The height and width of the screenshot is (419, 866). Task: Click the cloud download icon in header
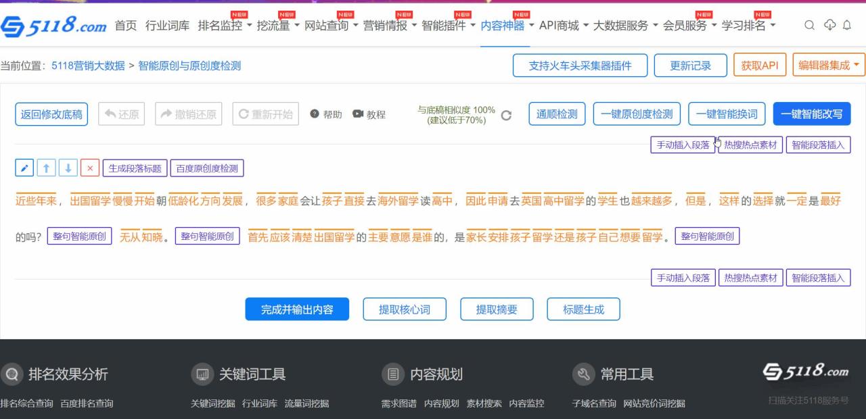tap(829, 25)
